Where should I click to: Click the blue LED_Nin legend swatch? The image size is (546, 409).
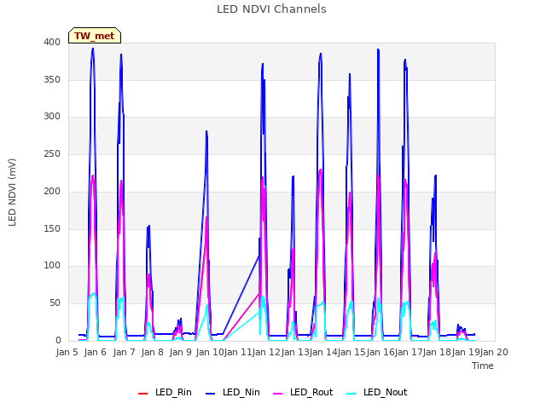coord(211,394)
